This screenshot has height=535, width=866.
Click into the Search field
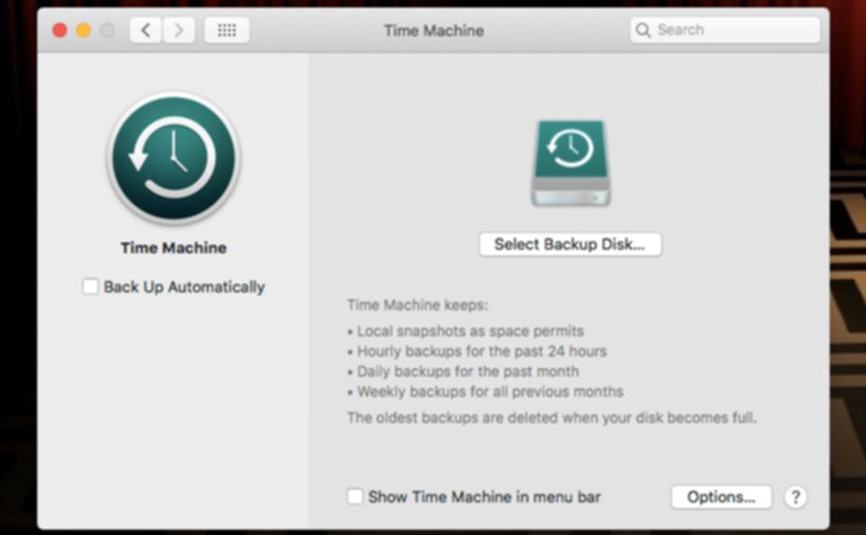(724, 30)
